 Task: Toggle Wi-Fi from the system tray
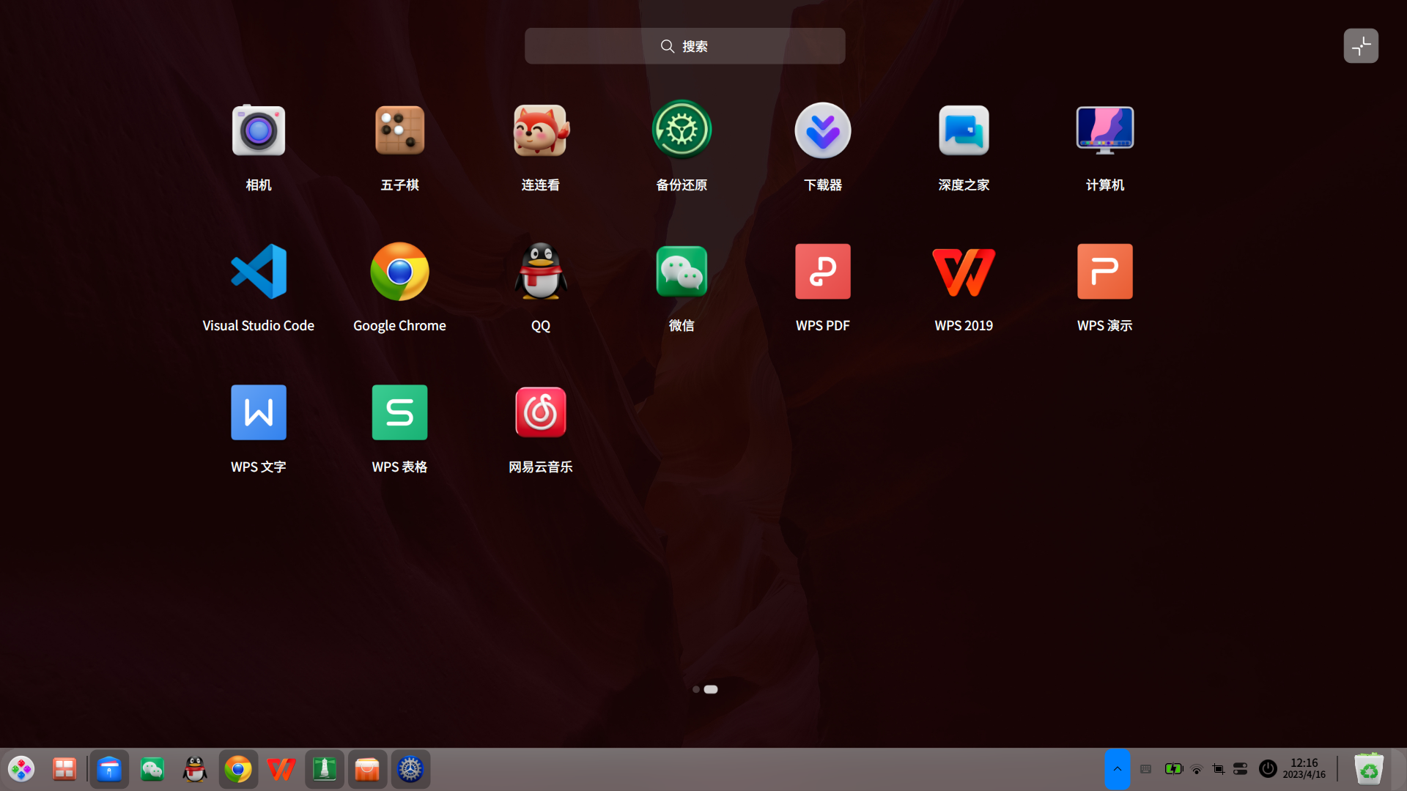1196,769
